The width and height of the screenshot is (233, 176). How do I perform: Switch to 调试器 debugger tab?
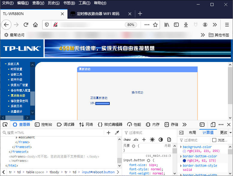[66, 125]
